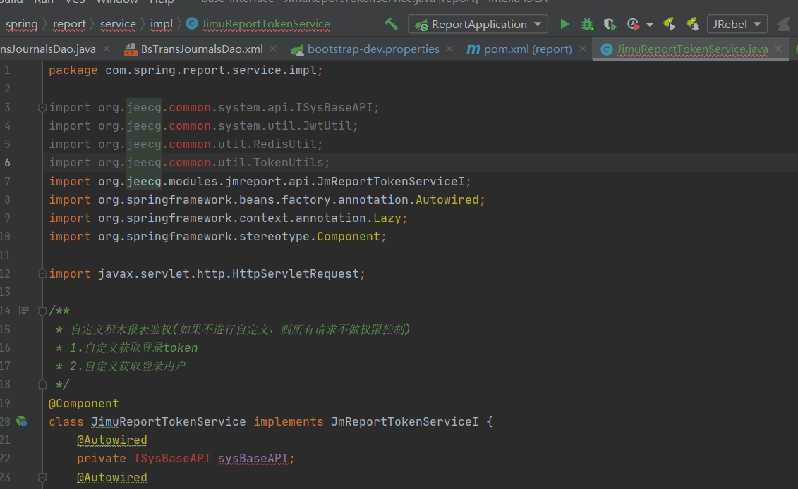
Task: Open the Window menu
Action: point(117,2)
